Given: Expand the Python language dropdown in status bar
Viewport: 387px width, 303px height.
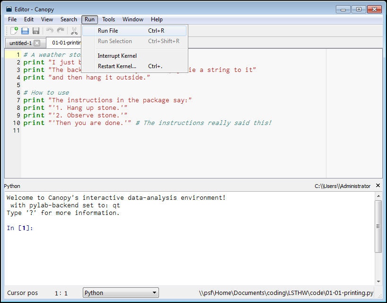Looking at the screenshot, I should coord(121,293).
